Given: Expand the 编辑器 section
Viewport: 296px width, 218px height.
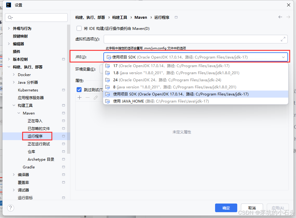Looking at the screenshot, I should (9, 44).
